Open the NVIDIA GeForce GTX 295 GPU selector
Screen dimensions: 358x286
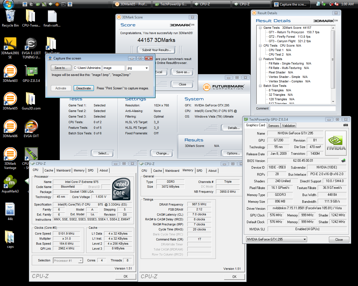tap(276, 239)
